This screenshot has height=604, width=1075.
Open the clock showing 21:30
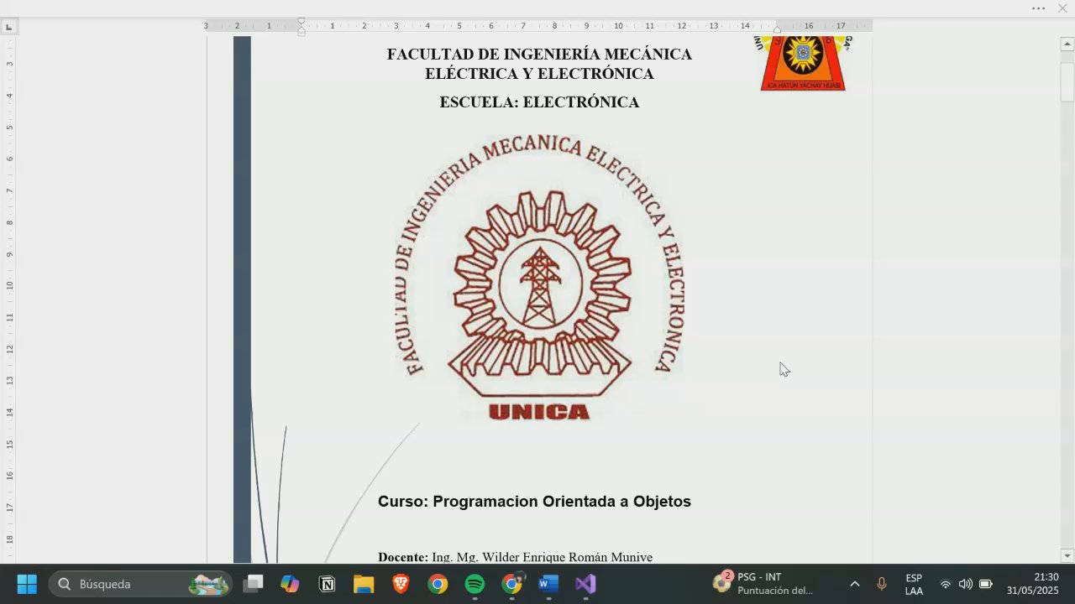tap(1034, 584)
